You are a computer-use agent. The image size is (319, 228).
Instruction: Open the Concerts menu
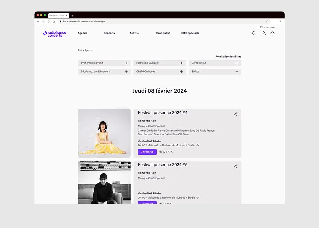[x=109, y=33]
